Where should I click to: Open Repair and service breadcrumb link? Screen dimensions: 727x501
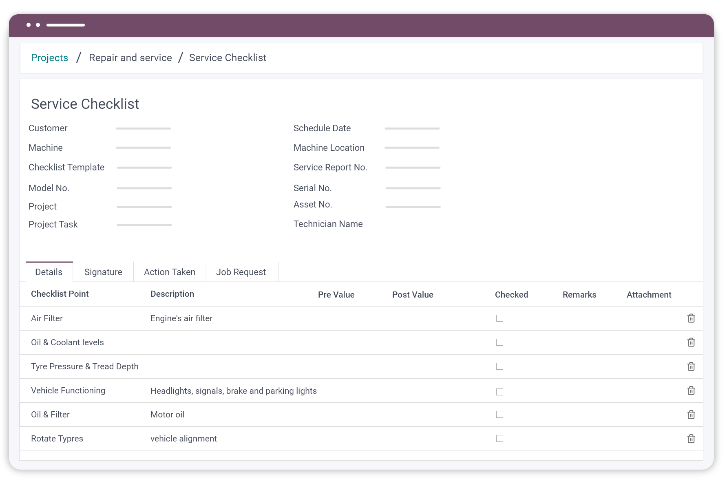point(130,57)
